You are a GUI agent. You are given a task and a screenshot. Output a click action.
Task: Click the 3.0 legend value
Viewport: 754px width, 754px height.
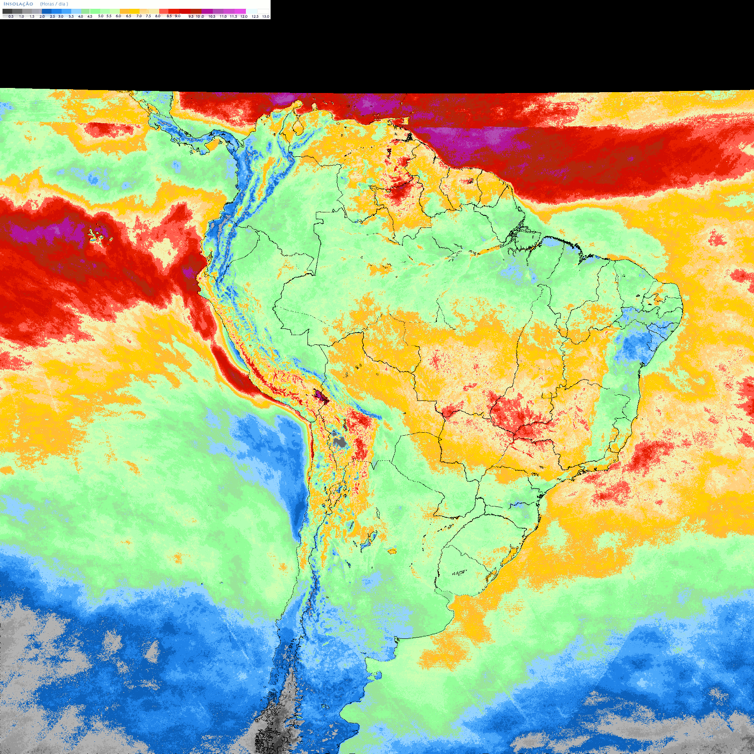click(61, 16)
